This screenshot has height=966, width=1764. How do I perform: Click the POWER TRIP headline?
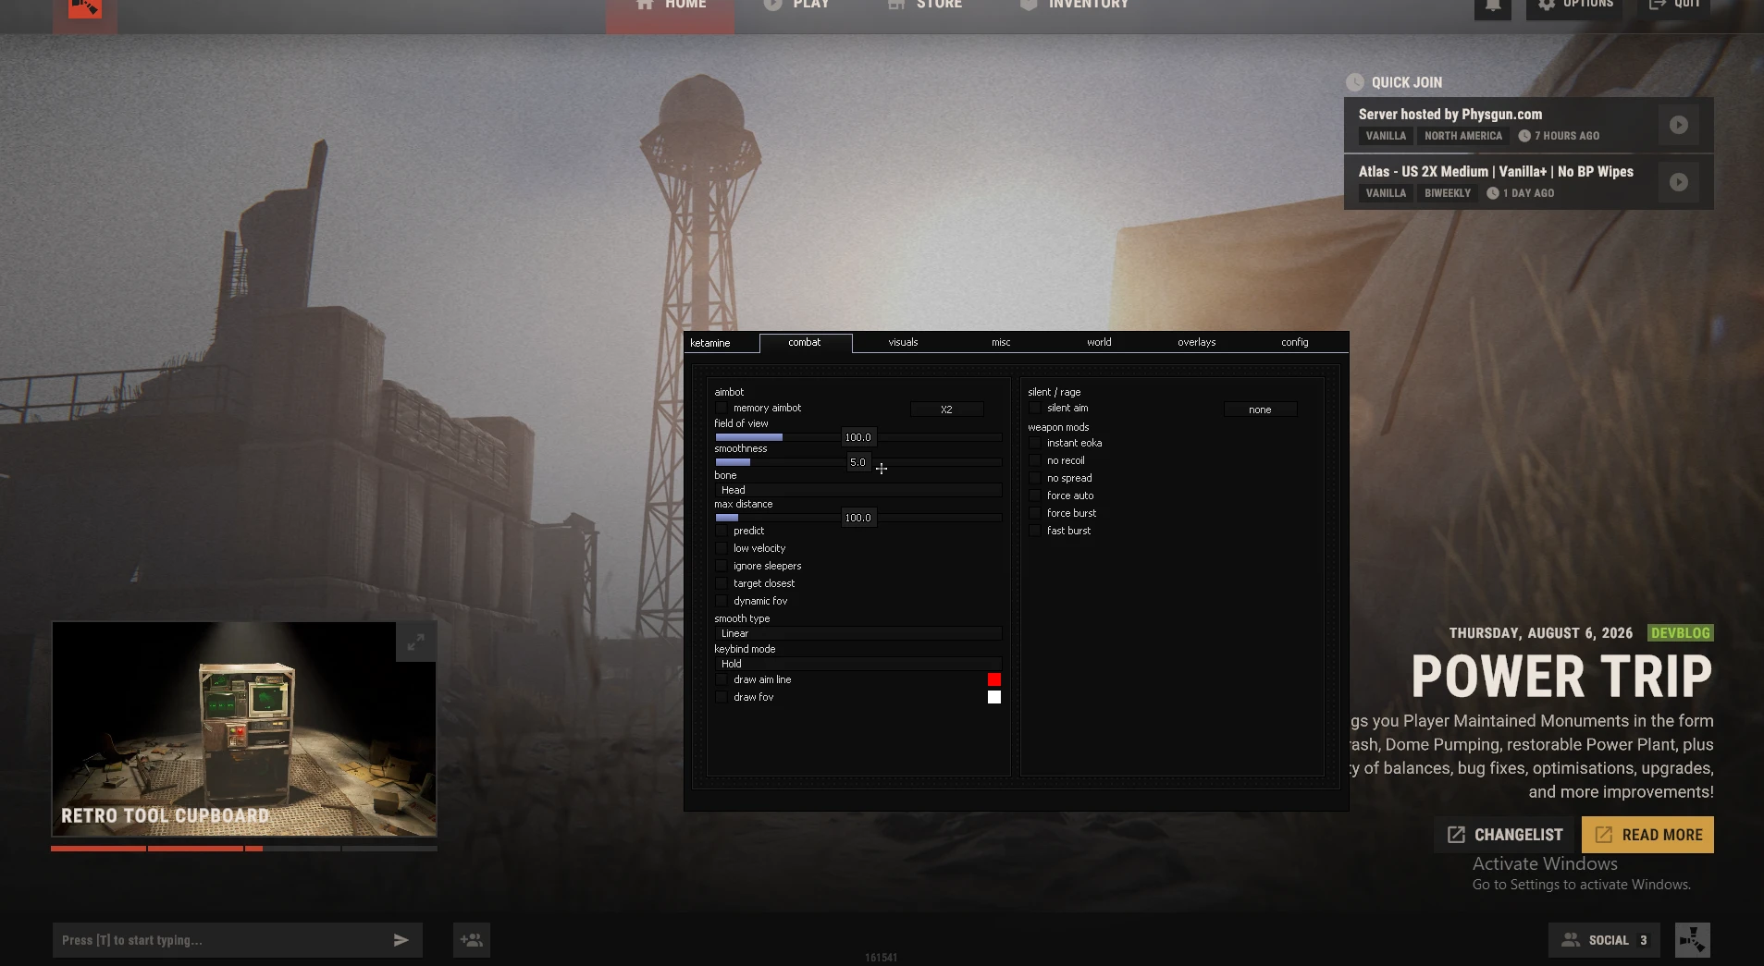[x=1561, y=676]
